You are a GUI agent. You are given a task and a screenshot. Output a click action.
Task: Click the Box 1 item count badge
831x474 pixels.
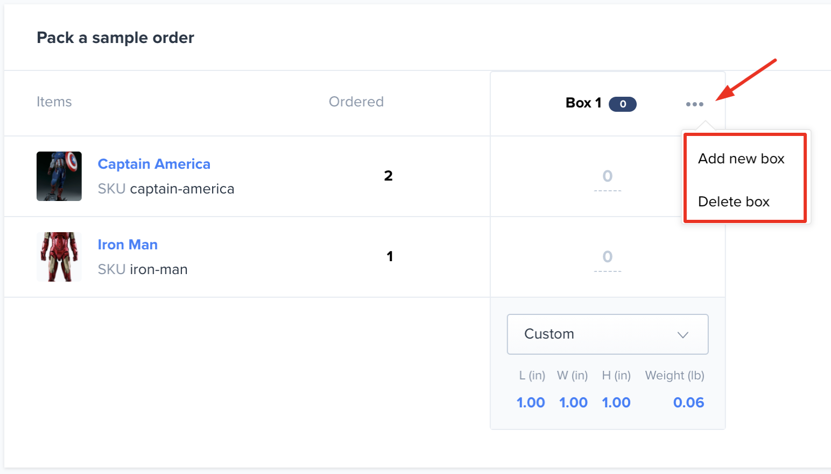click(x=623, y=104)
